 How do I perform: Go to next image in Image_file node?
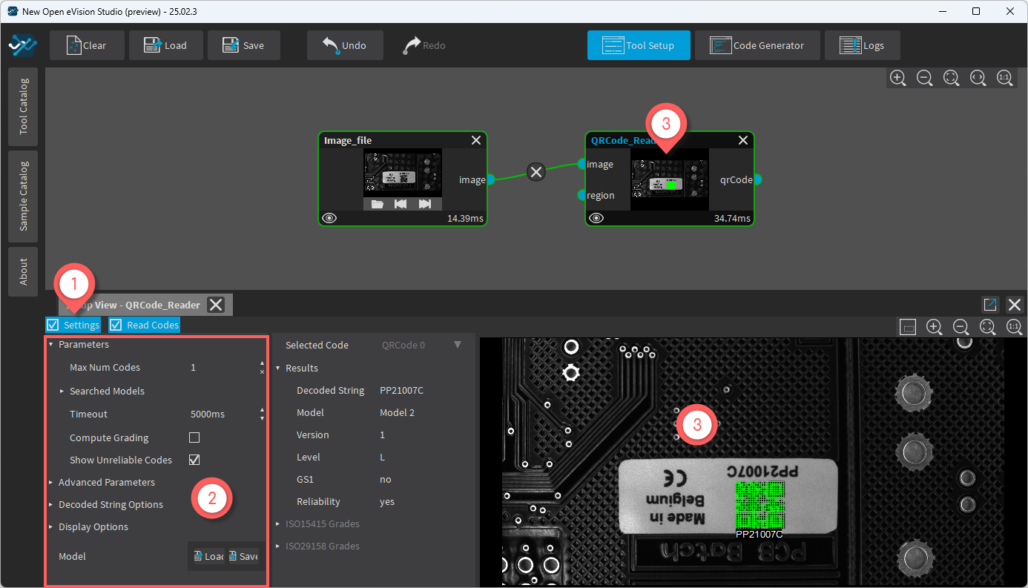point(425,204)
